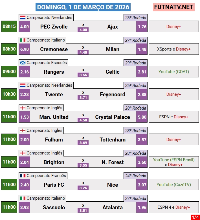Open the YouTube (GOAT) broadcast link
This screenshot has width=200, height=220.
click(x=173, y=72)
